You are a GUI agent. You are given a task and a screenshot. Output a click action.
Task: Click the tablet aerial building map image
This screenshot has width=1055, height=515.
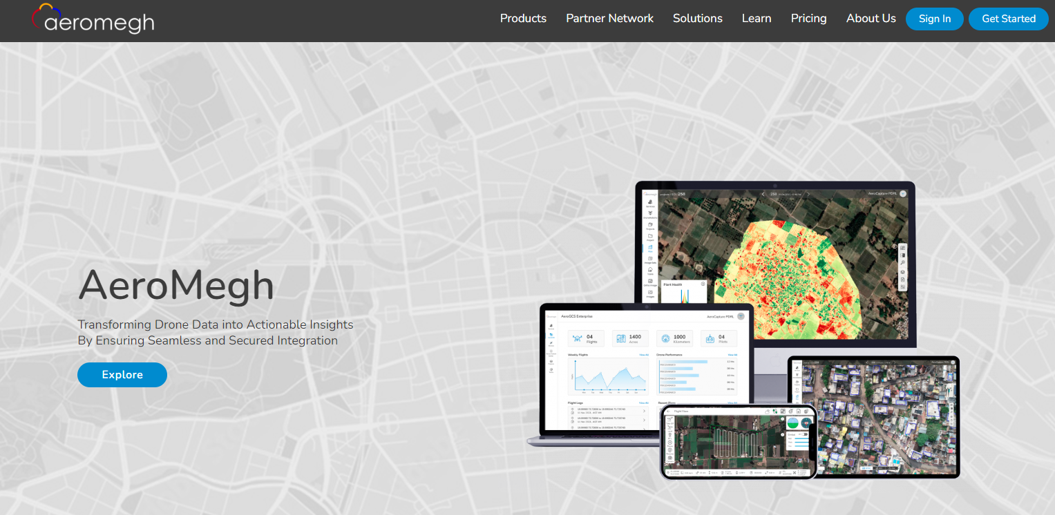point(873,416)
